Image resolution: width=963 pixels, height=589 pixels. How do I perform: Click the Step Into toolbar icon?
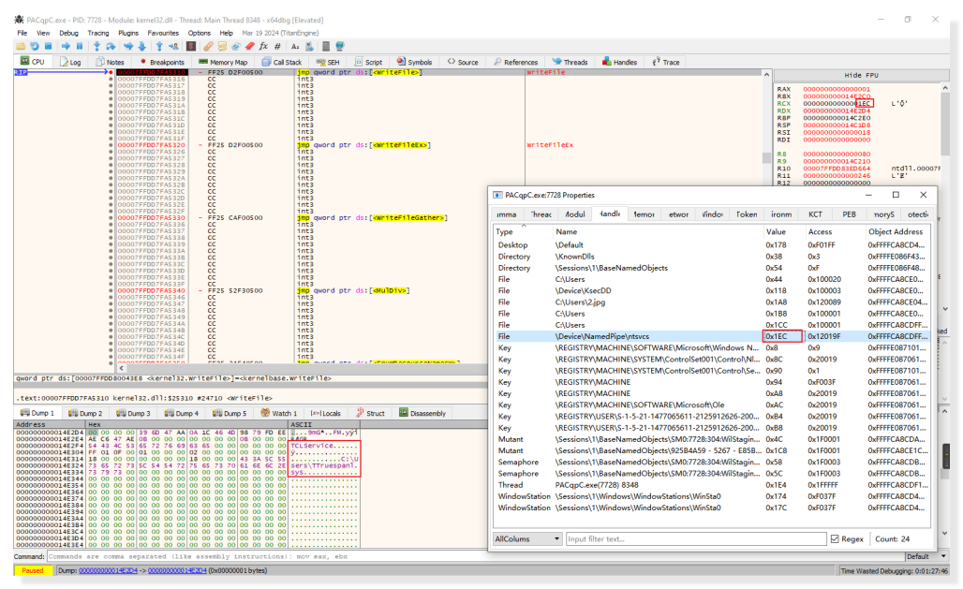(96, 46)
